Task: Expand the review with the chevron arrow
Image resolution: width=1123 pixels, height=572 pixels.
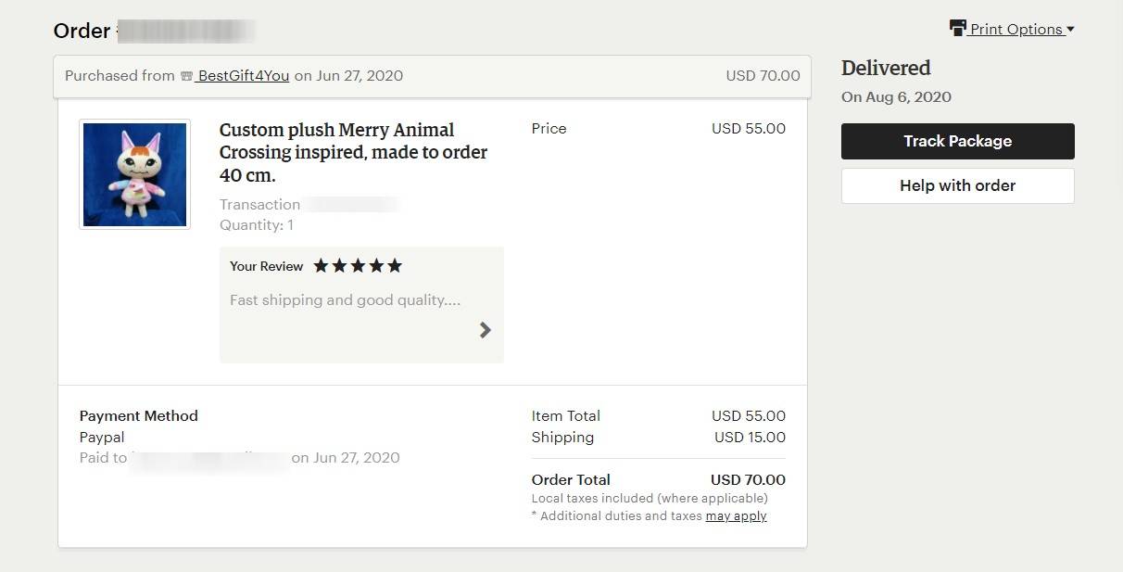Action: click(x=485, y=330)
